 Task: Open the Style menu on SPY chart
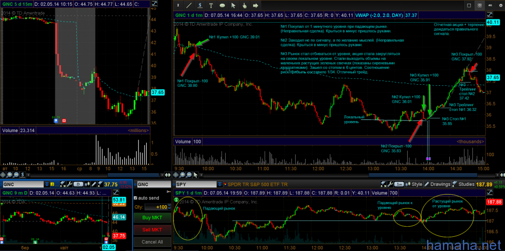[414, 184]
